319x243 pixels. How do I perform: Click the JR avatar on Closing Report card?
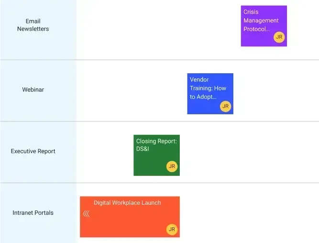pyautogui.click(x=172, y=166)
